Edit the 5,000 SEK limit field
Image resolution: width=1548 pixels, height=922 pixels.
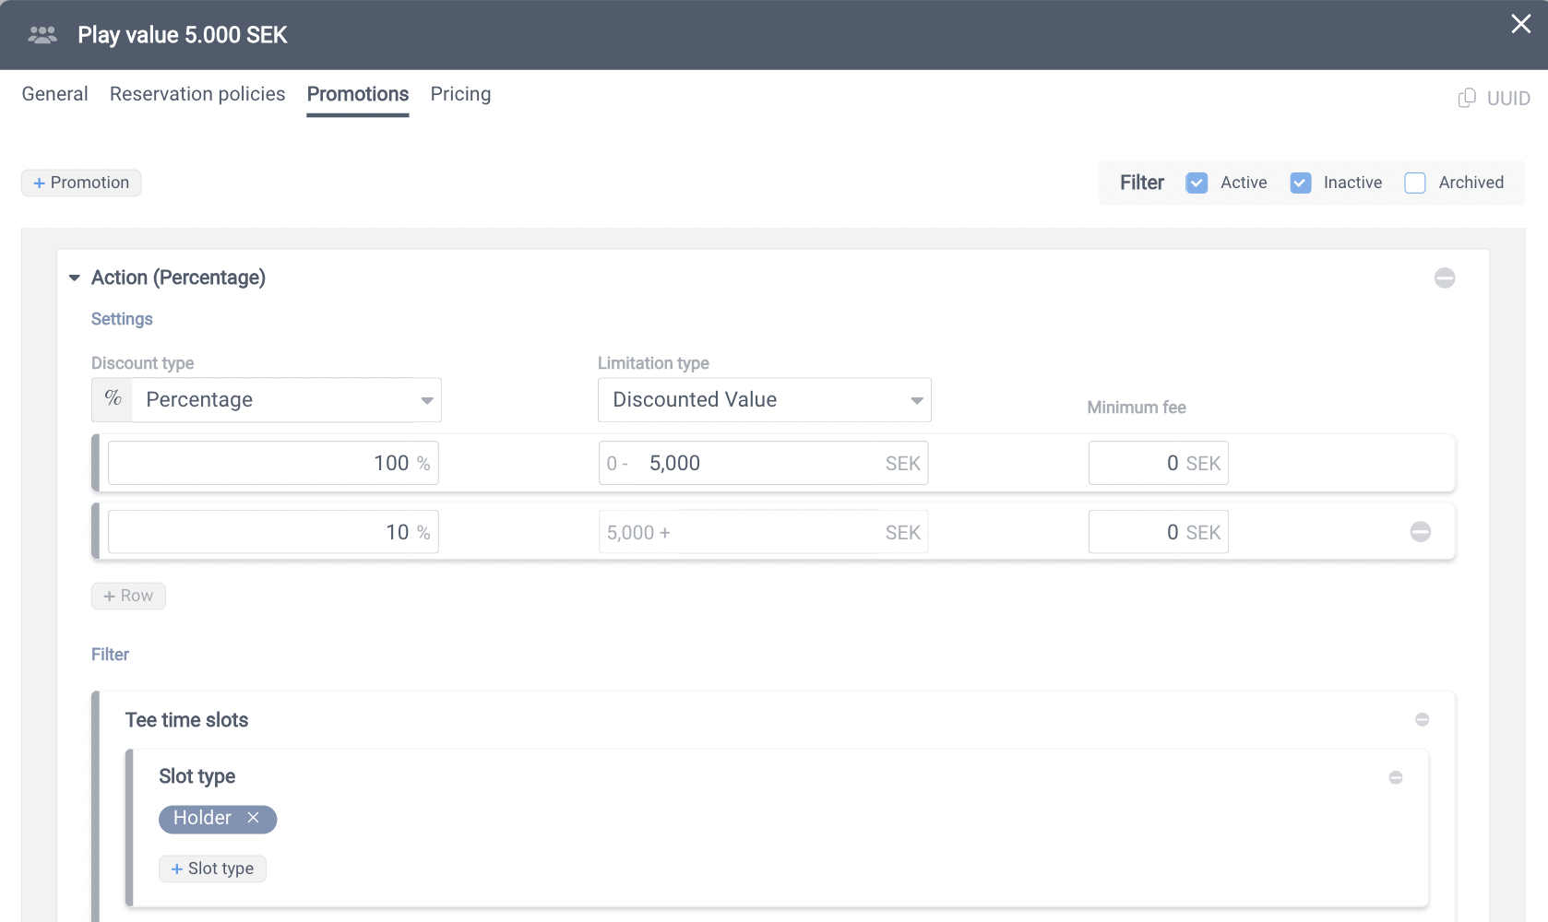click(763, 463)
